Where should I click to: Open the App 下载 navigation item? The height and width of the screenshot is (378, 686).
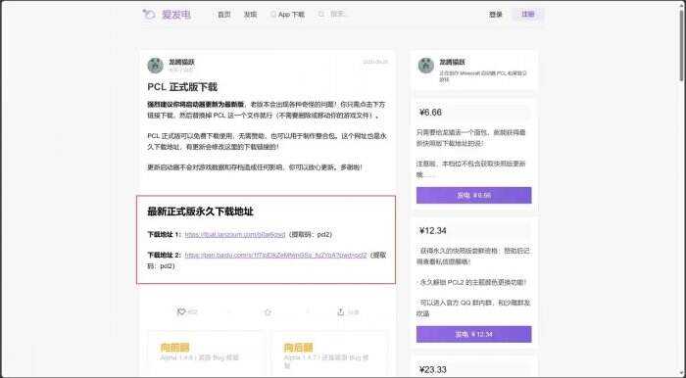[287, 15]
